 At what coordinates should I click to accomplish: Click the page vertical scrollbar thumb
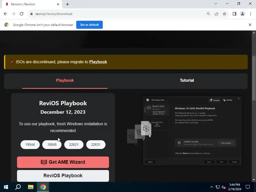click(254, 78)
